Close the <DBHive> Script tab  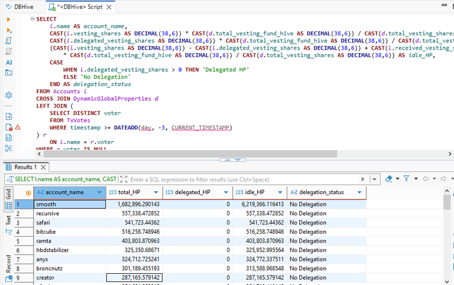pos(109,7)
